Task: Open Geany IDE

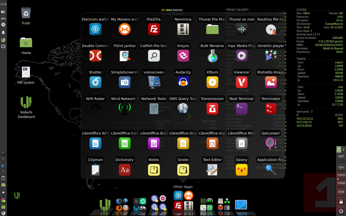Action: pyautogui.click(x=242, y=170)
